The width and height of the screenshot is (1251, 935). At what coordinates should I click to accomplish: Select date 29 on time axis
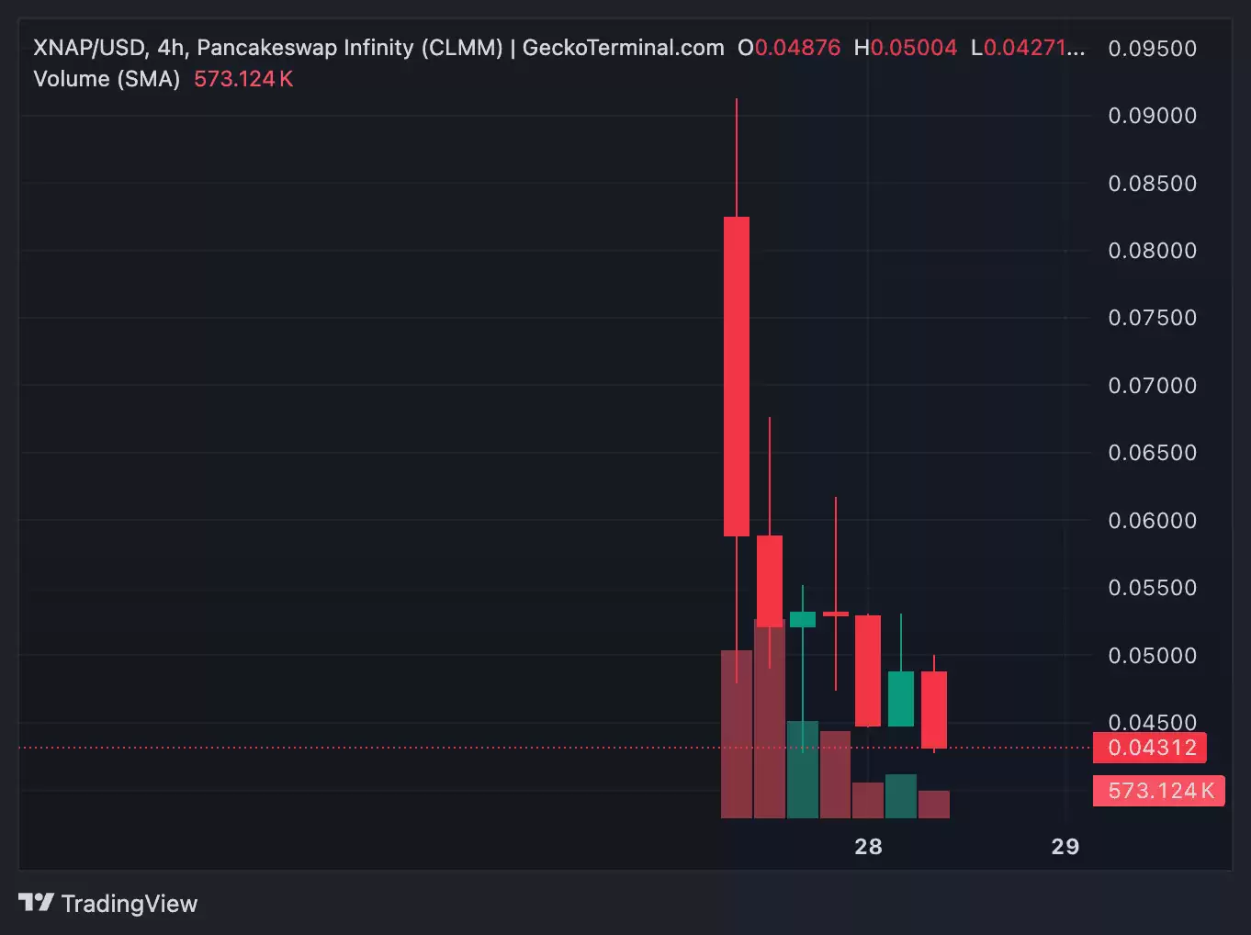click(1065, 847)
